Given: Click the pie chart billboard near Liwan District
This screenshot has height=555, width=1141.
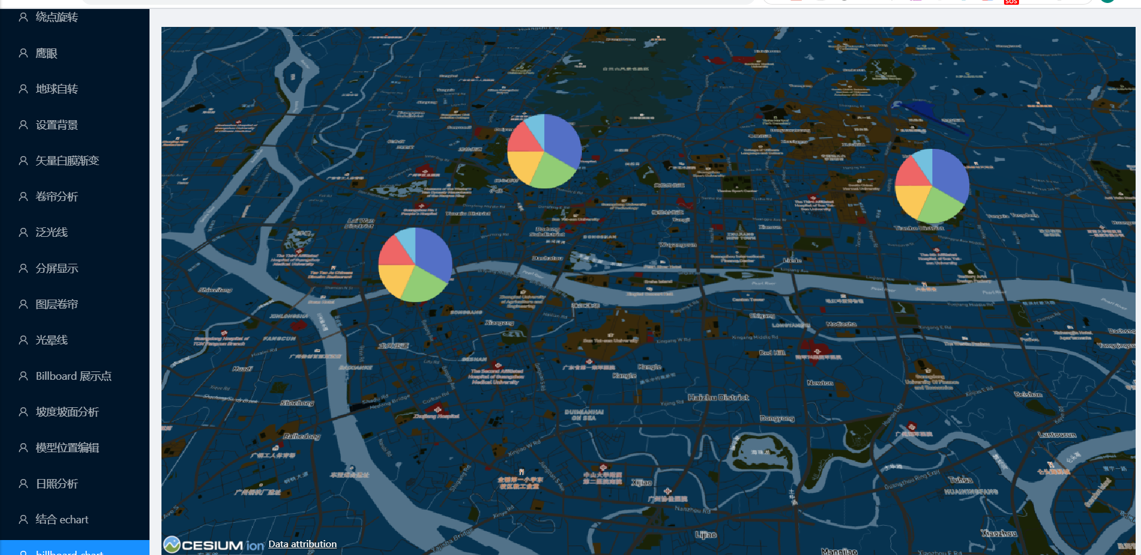Looking at the screenshot, I should click(x=415, y=265).
